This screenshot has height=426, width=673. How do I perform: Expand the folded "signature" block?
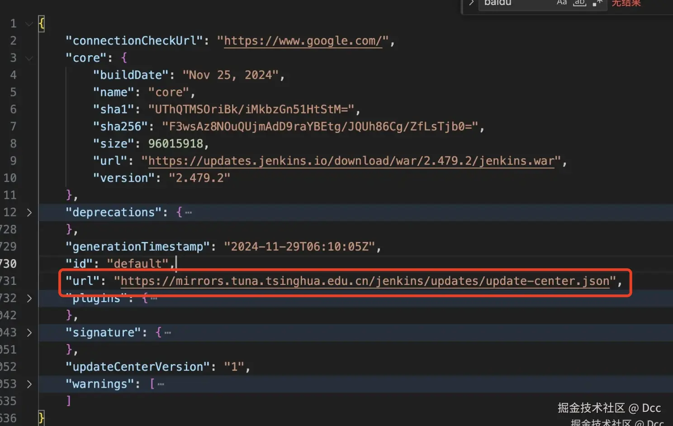pyautogui.click(x=29, y=333)
